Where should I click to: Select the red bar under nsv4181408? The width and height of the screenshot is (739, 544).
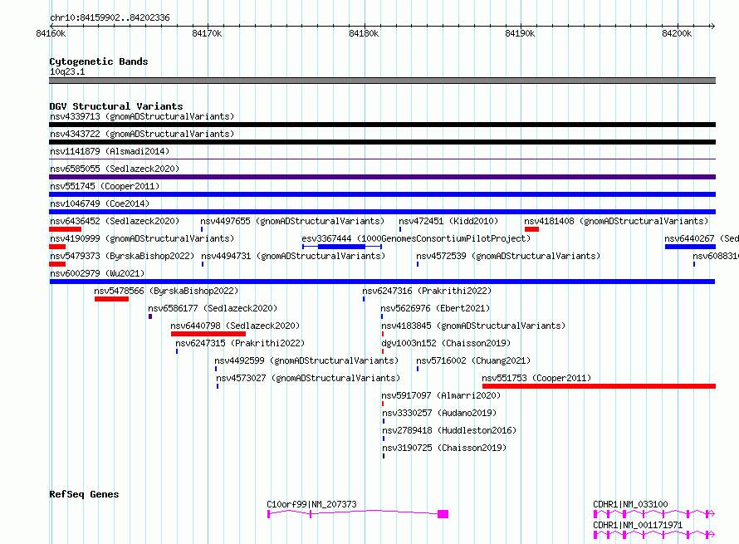pos(531,229)
